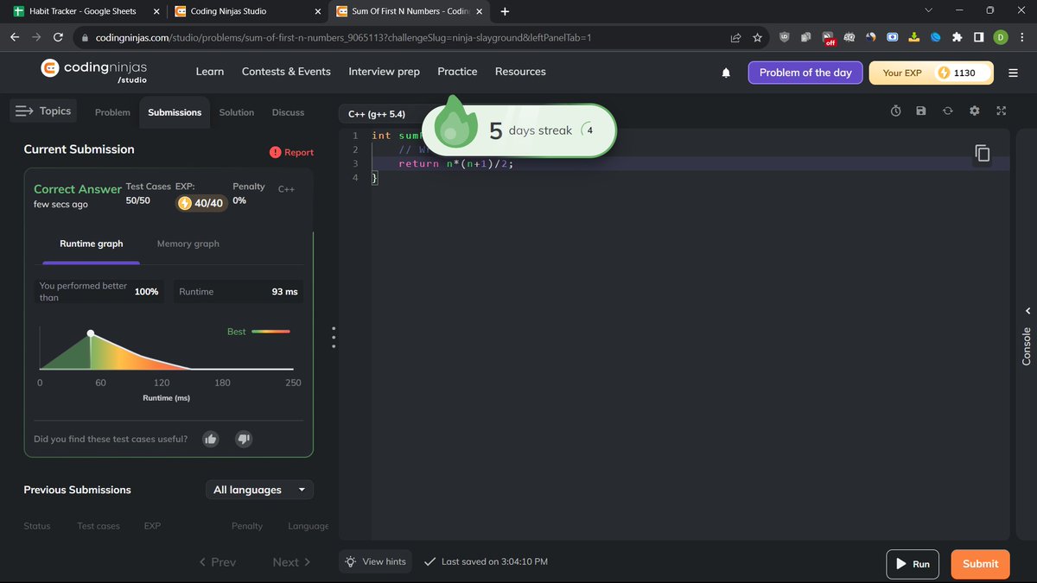Click the View hints button

[x=377, y=561]
